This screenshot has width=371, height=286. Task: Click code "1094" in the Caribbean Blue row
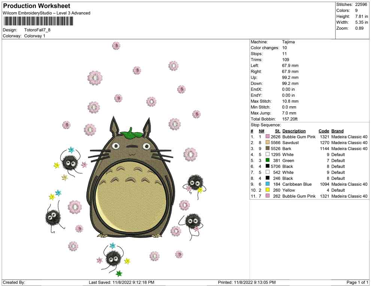(x=325, y=184)
